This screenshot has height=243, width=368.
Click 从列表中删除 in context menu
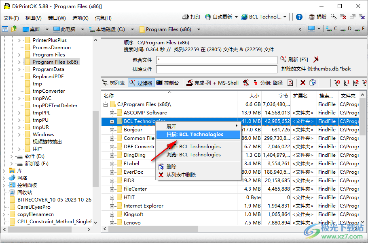[181, 174]
